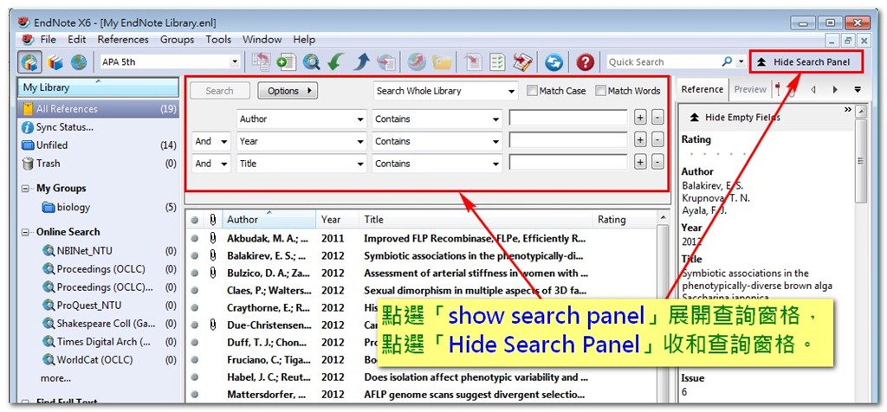Click the blue Export arrow icon

coord(361,61)
